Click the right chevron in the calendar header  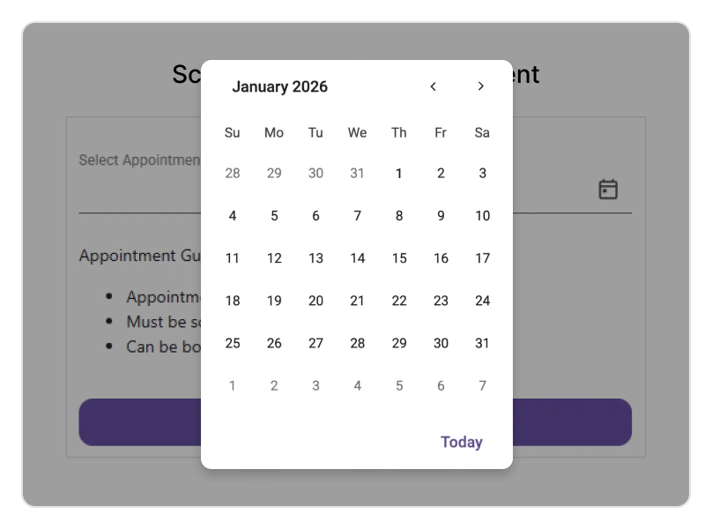480,86
